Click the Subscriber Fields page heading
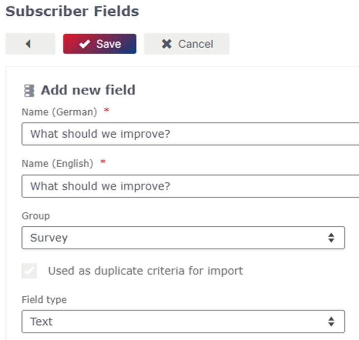 coord(72,11)
